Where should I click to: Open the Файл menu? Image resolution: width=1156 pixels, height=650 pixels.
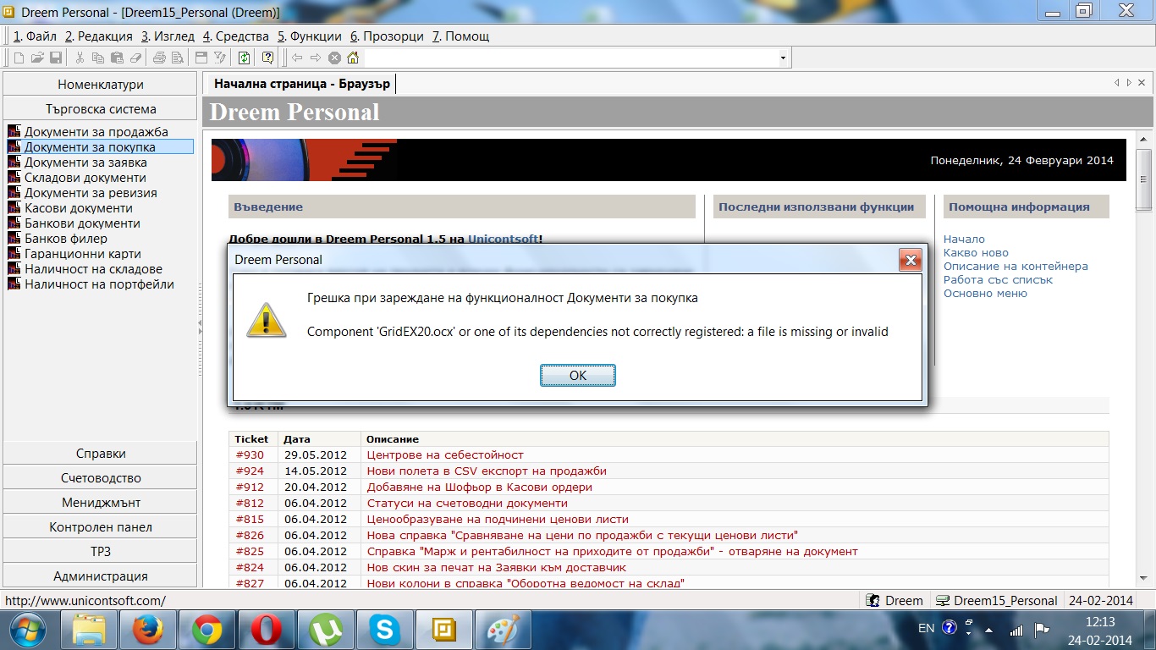(35, 36)
